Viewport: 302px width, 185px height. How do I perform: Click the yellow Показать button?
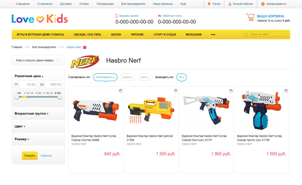coord(30,156)
